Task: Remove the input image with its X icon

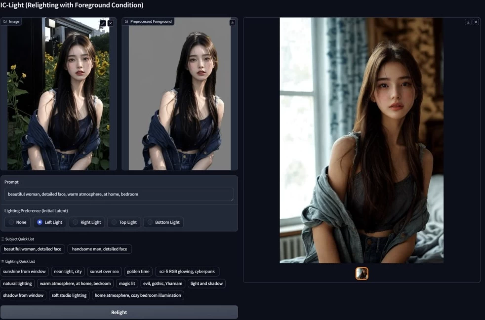Action: click(x=110, y=23)
